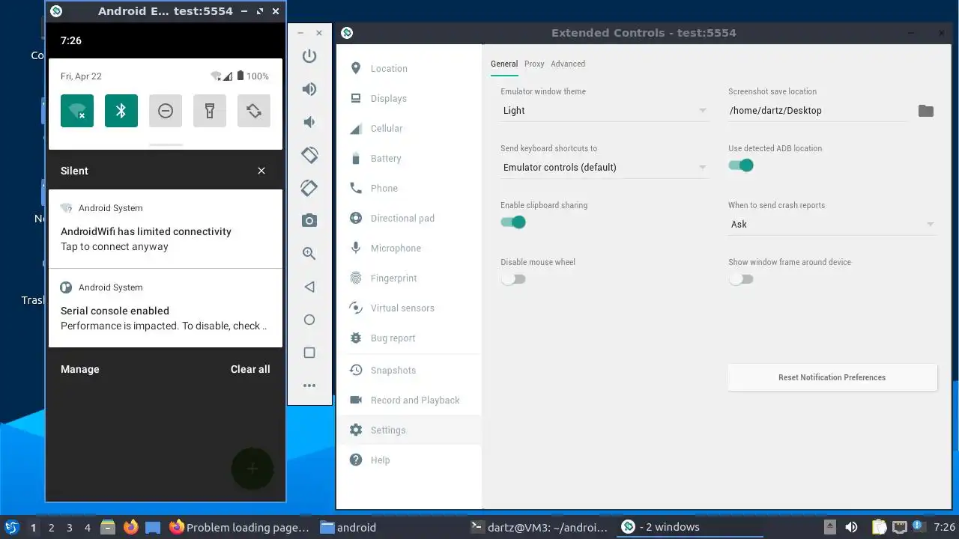The image size is (959, 539).
Task: Open Location in Extended Controls sidebar
Action: pos(409,69)
